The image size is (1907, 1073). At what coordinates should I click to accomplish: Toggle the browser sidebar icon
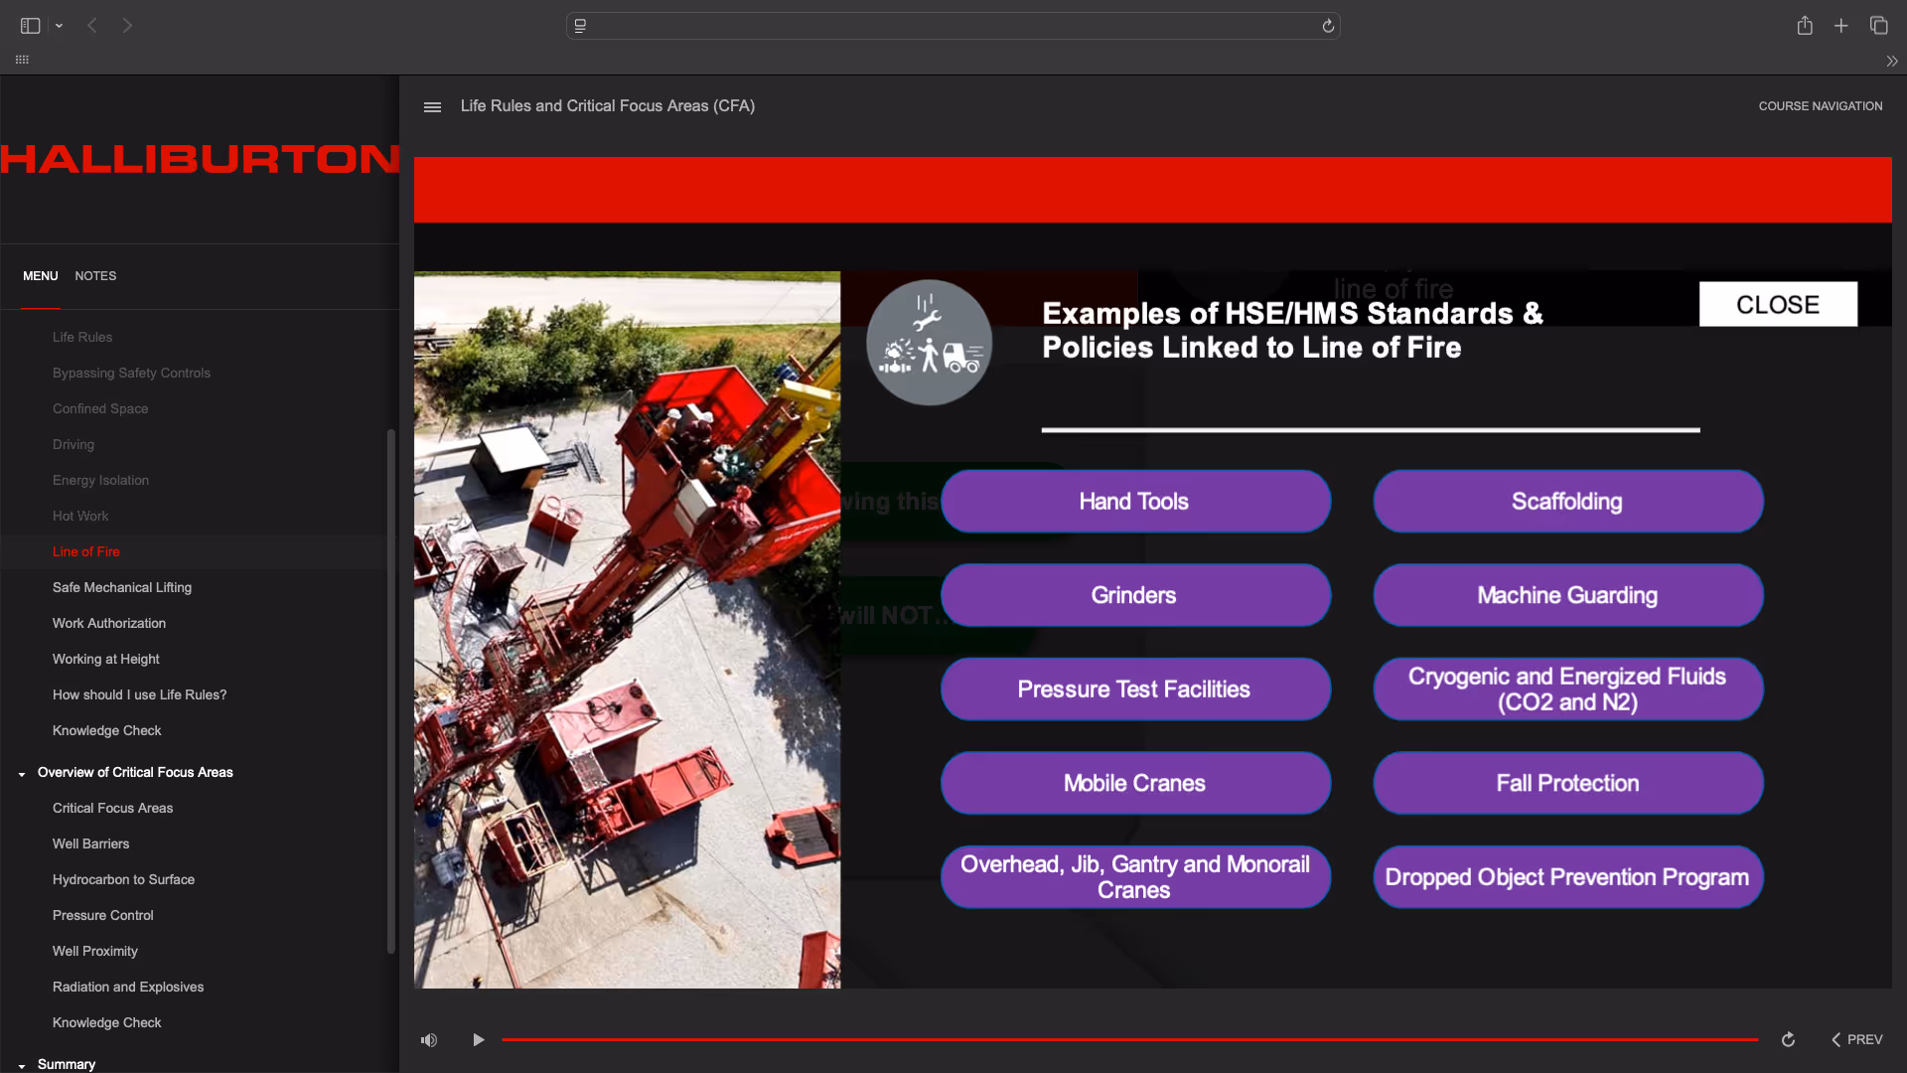click(x=30, y=26)
